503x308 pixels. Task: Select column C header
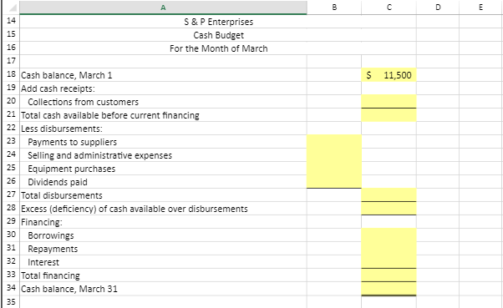(389, 8)
